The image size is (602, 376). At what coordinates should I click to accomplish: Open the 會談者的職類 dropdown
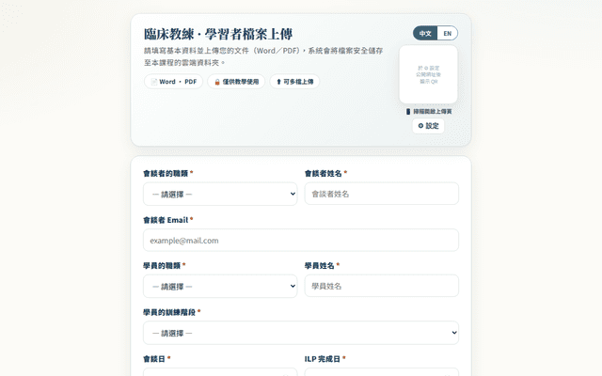point(220,195)
